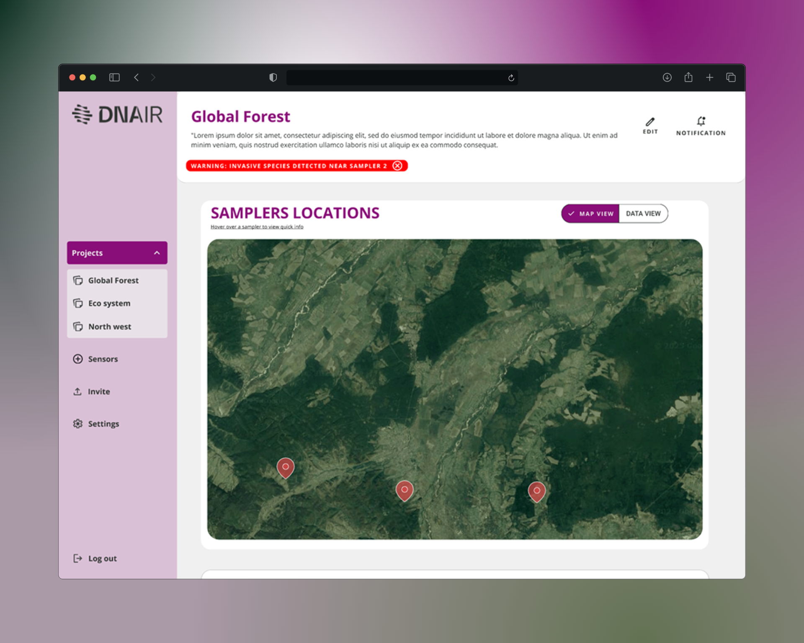
Task: Open the Settings gear icon
Action: [78, 424]
